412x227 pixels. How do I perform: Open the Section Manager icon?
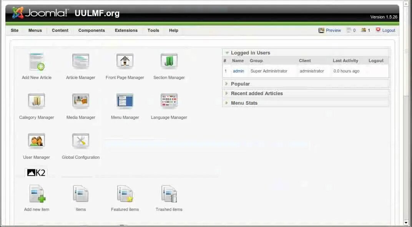coord(169,61)
